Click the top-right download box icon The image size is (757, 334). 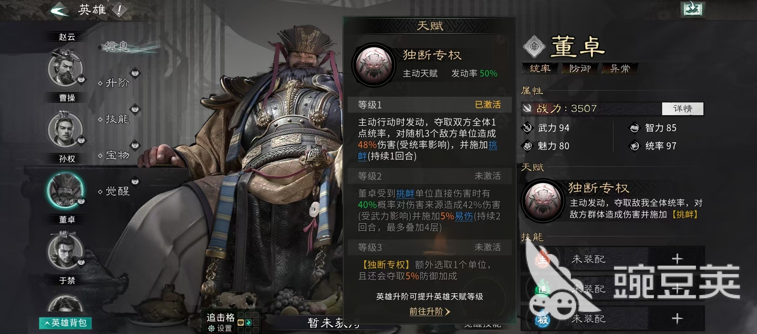point(692,9)
